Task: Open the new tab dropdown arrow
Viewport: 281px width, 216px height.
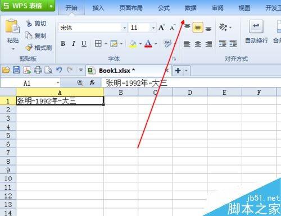Action: tap(186, 71)
